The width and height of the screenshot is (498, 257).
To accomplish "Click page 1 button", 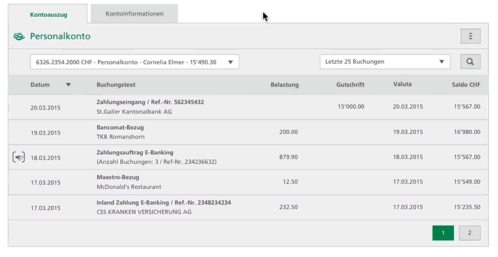I will coord(443,233).
